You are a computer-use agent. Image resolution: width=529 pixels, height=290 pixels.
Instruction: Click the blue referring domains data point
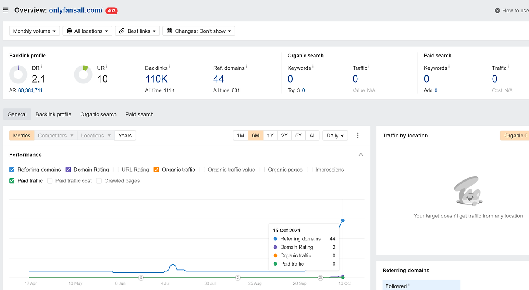tap(343, 220)
